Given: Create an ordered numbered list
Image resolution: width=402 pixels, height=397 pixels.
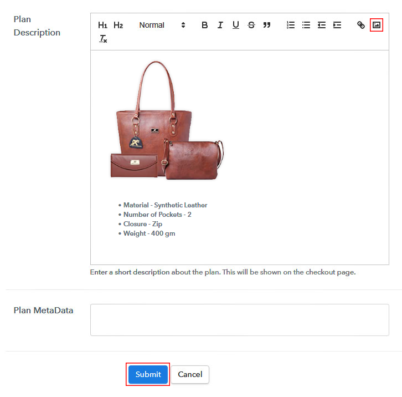Looking at the screenshot, I should click(x=291, y=25).
